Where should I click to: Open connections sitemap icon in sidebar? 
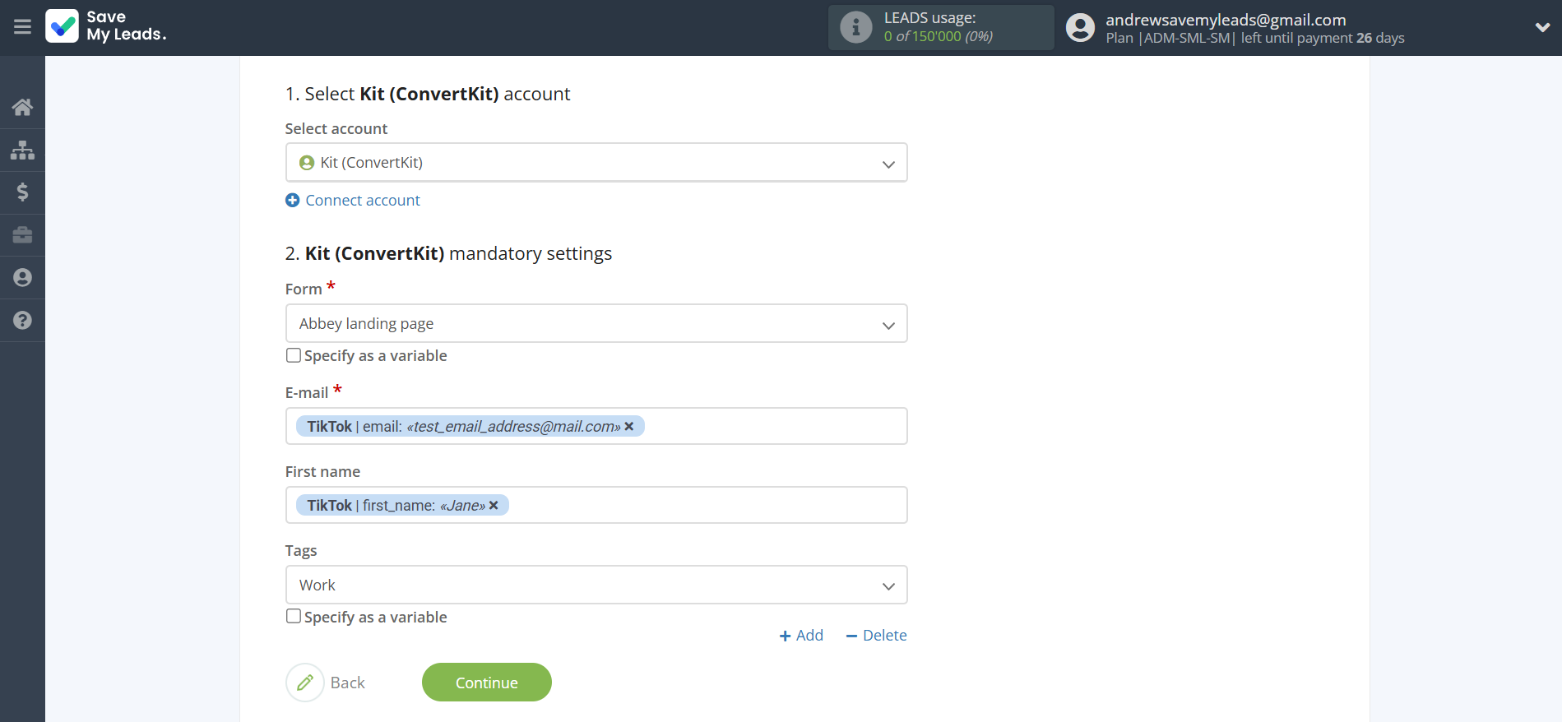(22, 150)
